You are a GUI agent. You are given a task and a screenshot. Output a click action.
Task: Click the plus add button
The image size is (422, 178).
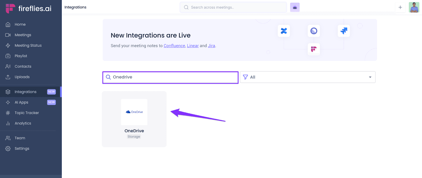[x=400, y=7]
